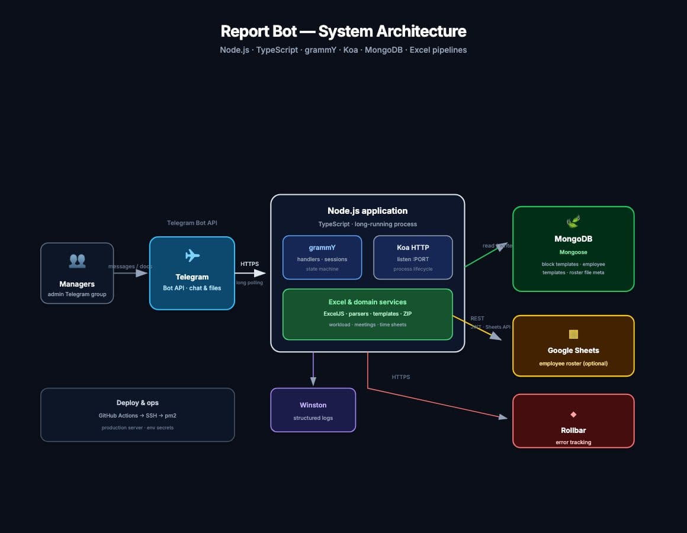
Task: Click the tech stack subtitle line
Action: (343, 50)
